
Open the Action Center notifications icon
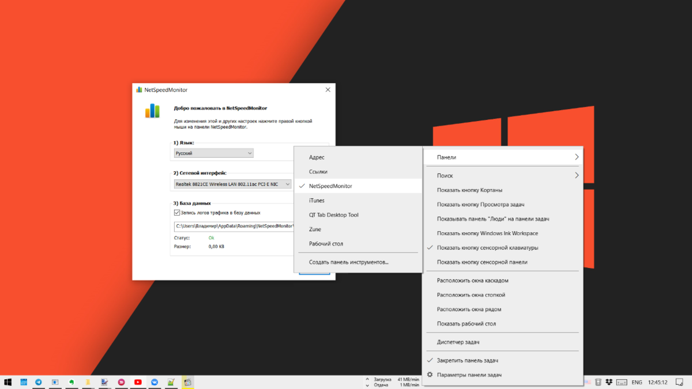[680, 382]
